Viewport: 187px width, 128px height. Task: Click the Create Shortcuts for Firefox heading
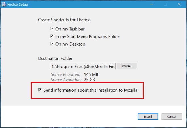(64, 20)
